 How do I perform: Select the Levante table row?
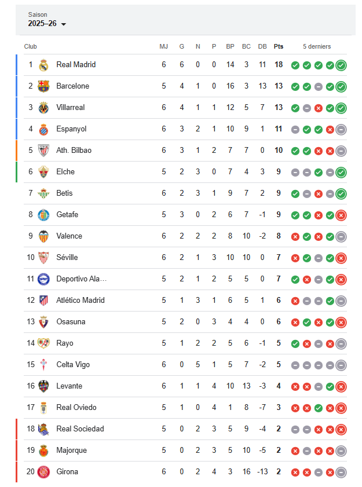185,386
